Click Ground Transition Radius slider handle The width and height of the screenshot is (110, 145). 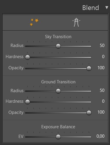tap(58, 91)
